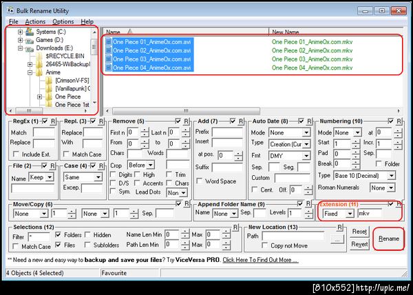413x295 pixels.
Task: Increase First n value with spinner
Action: click(x=145, y=130)
